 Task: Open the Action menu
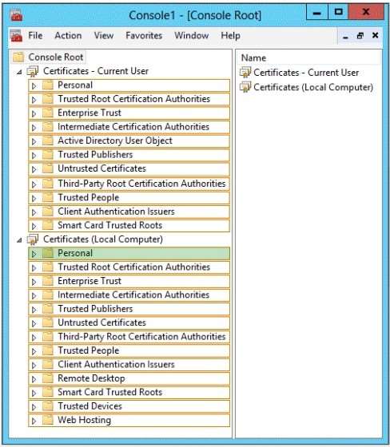(x=68, y=36)
